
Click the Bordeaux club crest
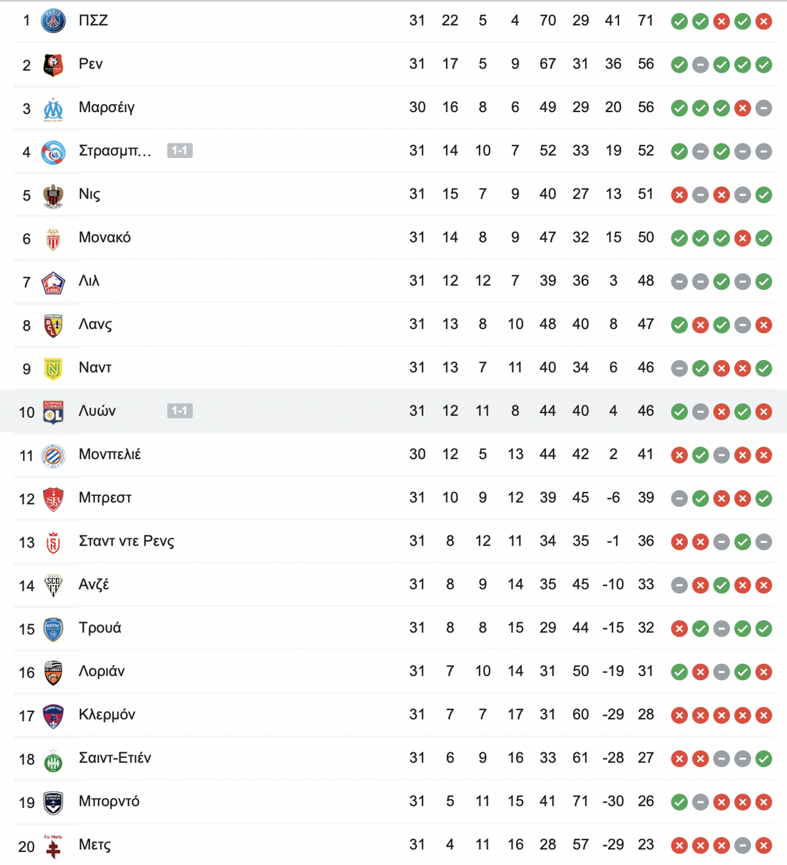tap(53, 803)
